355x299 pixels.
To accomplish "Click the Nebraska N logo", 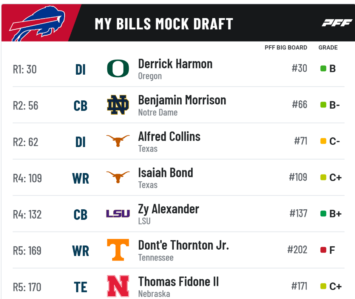I will 118,286.
